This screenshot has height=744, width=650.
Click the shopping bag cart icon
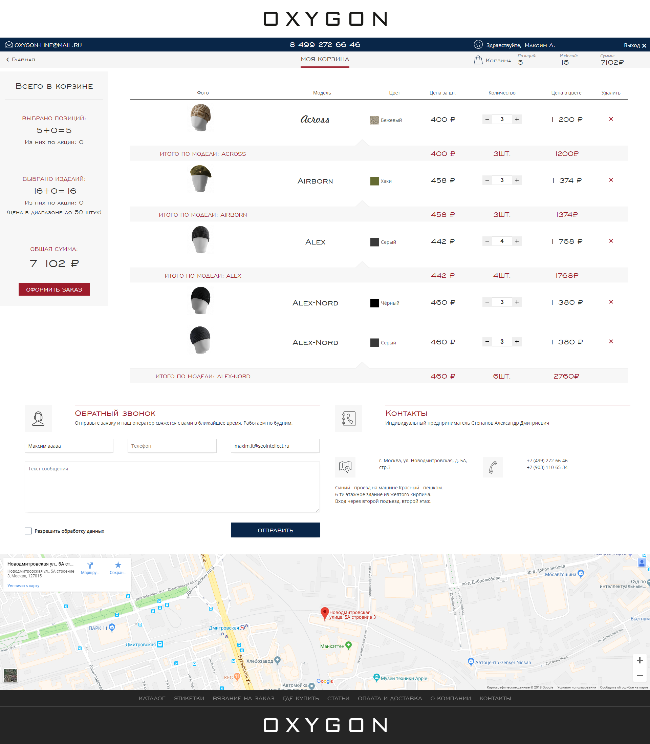tap(478, 60)
